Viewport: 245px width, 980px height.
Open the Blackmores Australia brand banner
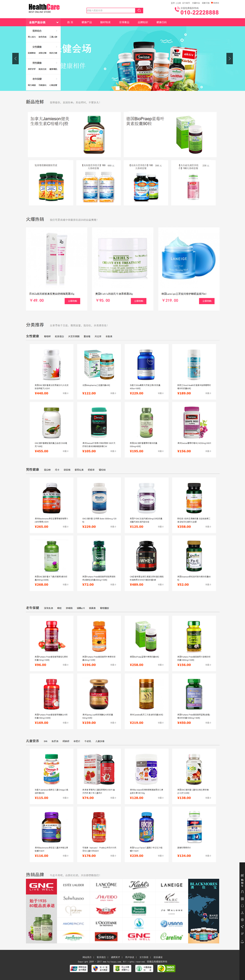click(204, 911)
